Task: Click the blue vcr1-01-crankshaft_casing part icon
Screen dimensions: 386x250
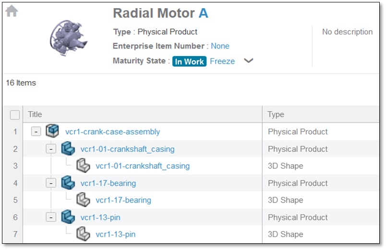Action: coord(68,149)
